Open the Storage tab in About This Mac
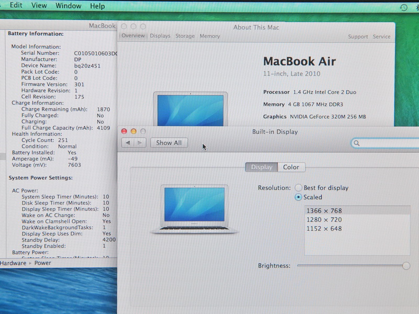 coord(185,36)
